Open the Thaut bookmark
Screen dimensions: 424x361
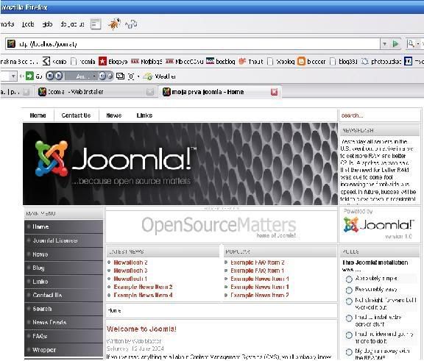(x=251, y=62)
